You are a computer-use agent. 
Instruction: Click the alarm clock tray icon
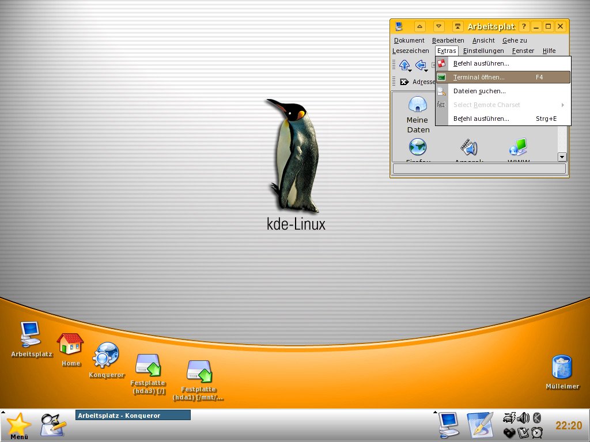[537, 433]
